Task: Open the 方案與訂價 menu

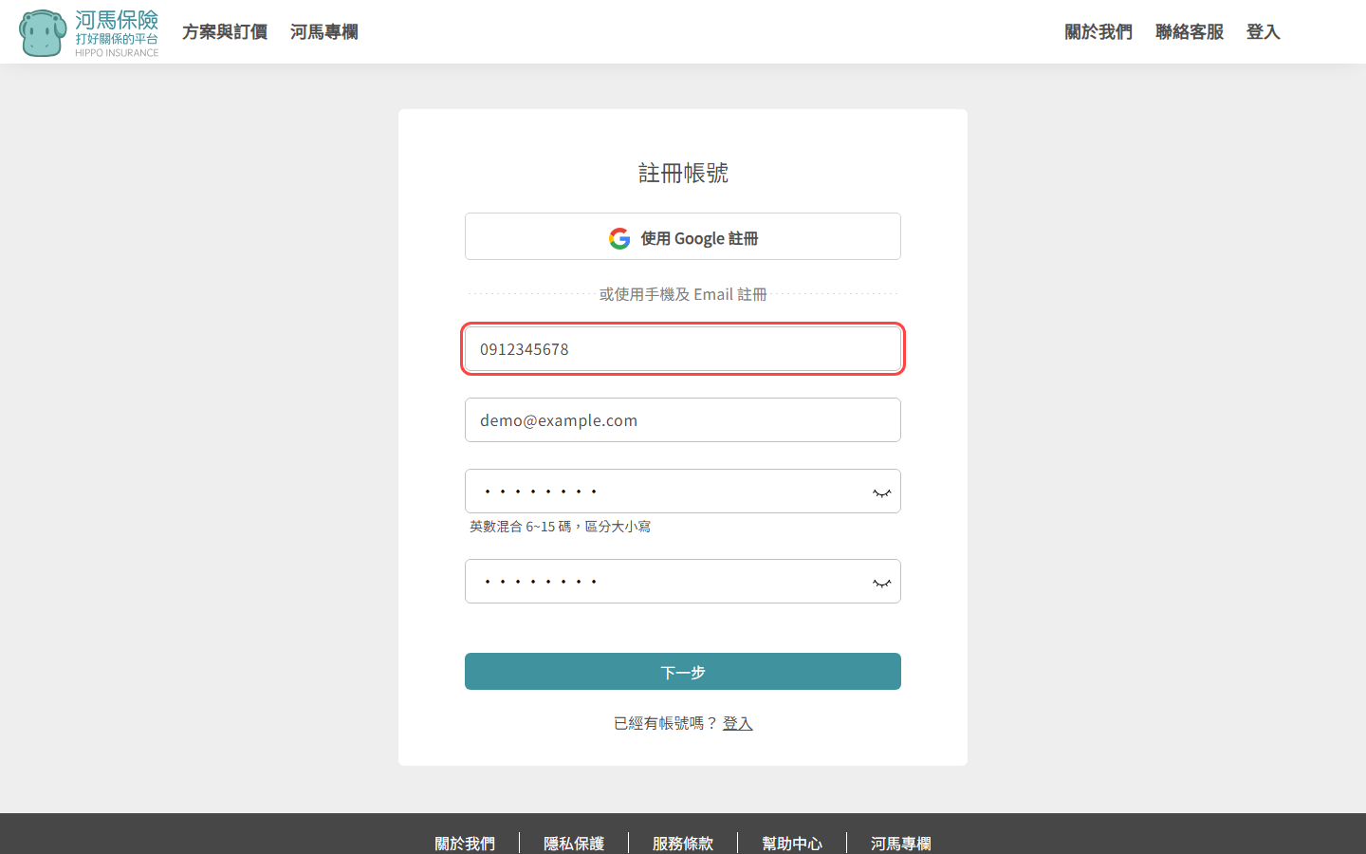Action: (225, 32)
